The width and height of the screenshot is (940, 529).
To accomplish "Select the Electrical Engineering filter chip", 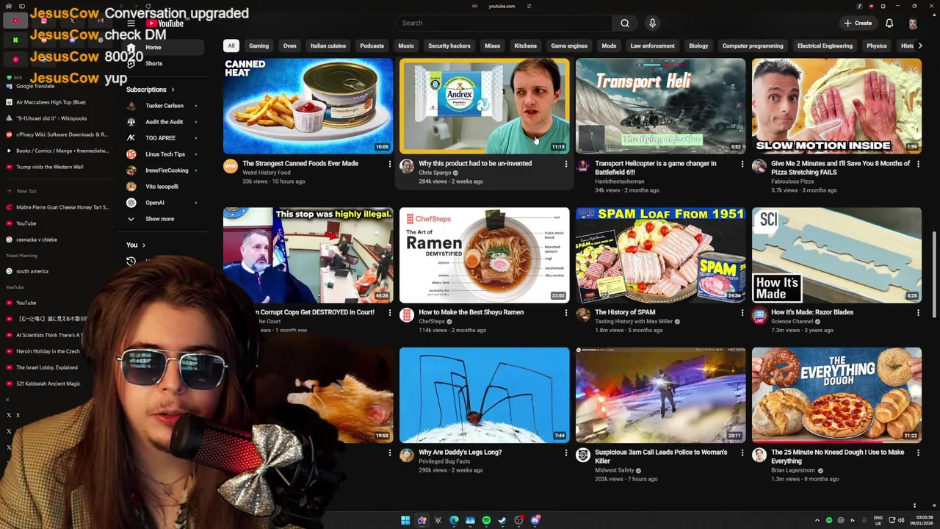I will coord(825,46).
